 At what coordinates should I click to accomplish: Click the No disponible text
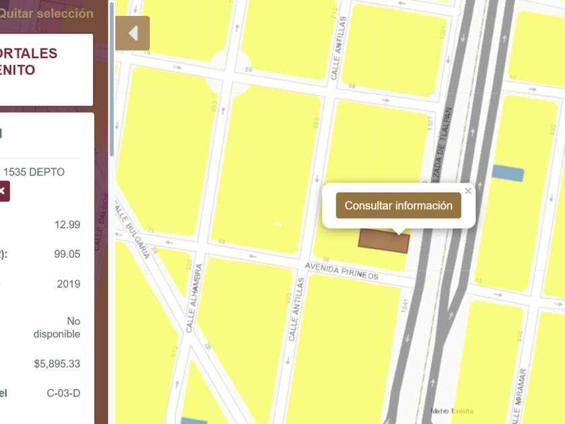coord(57,327)
